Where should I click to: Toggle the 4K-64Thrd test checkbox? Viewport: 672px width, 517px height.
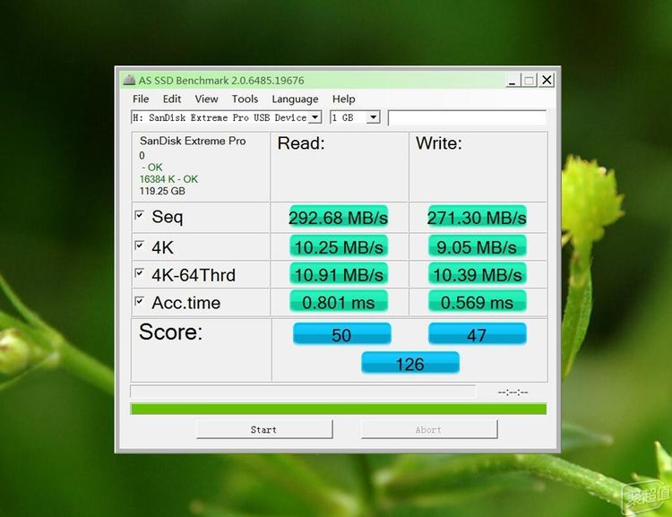pos(139,272)
